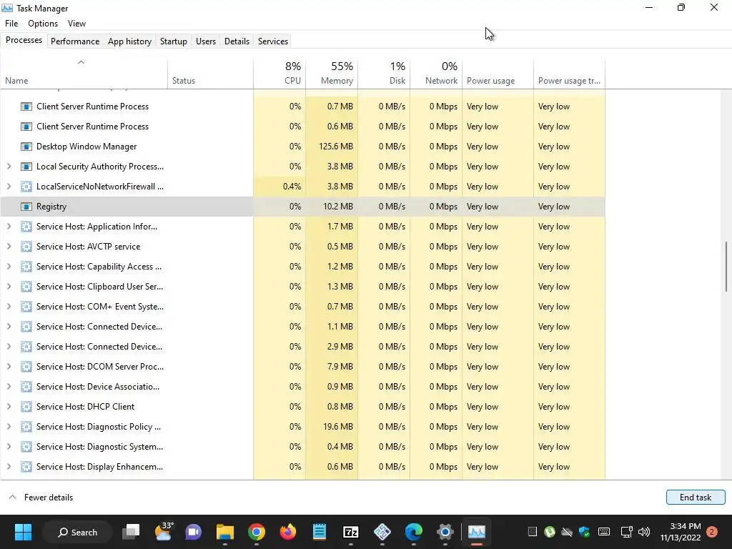
Task: Switch to the Users tab
Action: 205,41
